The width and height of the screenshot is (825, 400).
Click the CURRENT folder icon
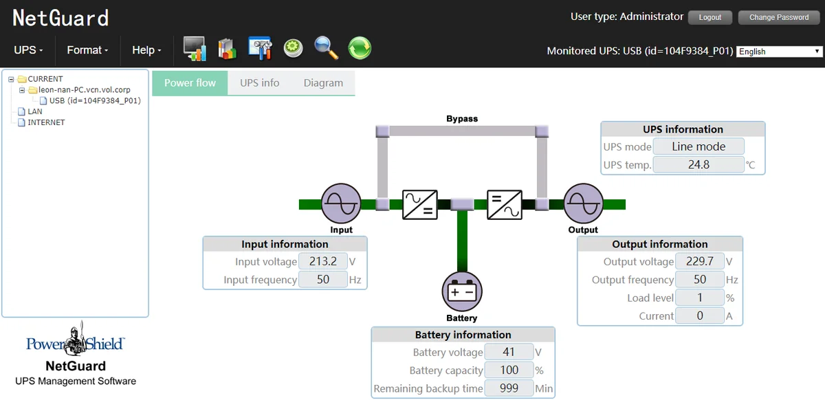tap(22, 79)
